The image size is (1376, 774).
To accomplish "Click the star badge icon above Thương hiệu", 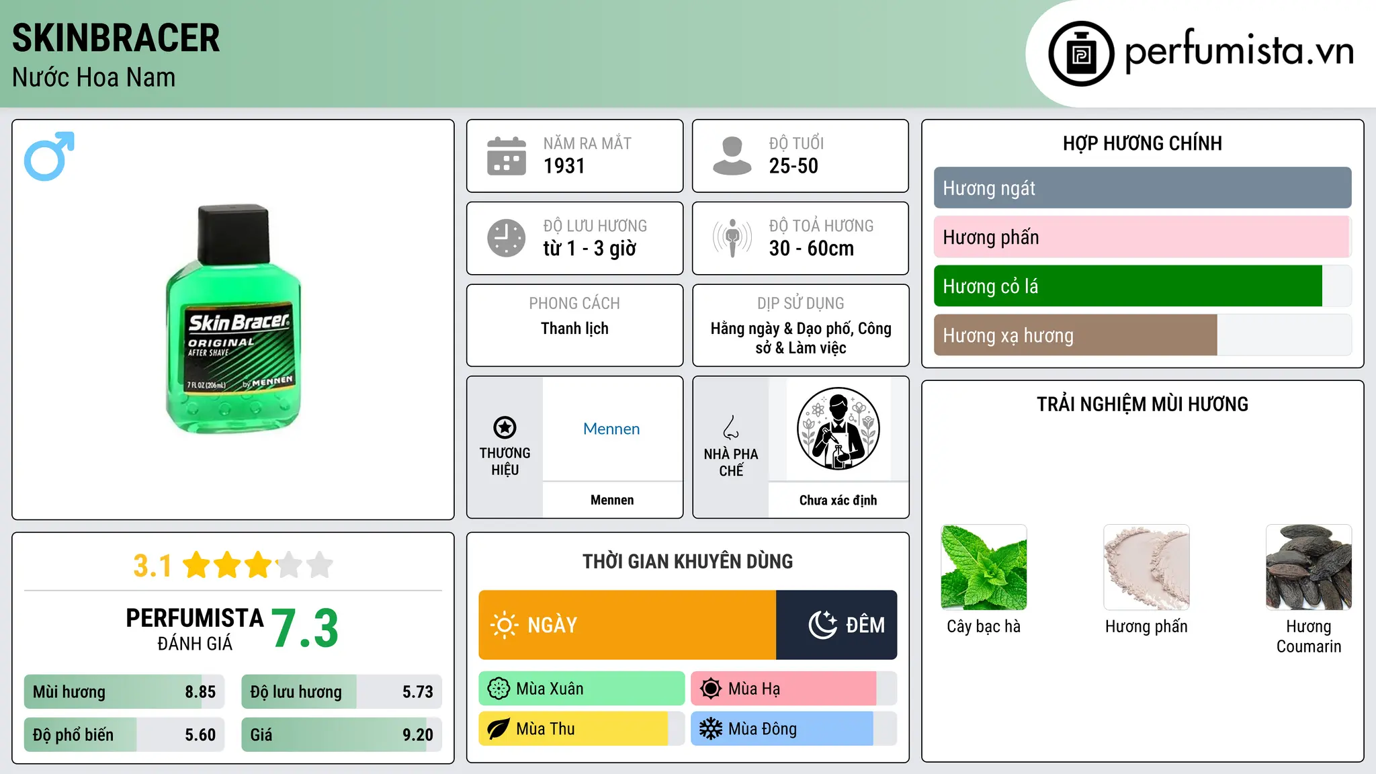I will tap(505, 427).
